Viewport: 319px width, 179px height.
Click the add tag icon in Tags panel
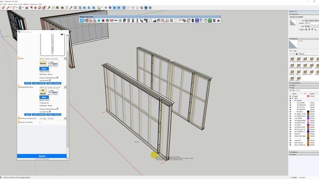[x=290, y=90]
